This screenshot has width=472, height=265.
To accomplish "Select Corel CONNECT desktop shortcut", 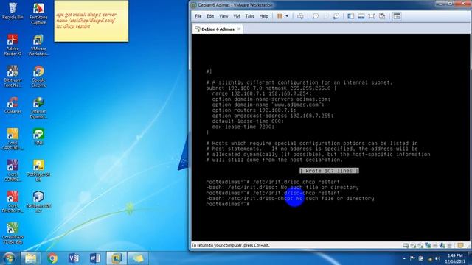I will (x=13, y=170).
